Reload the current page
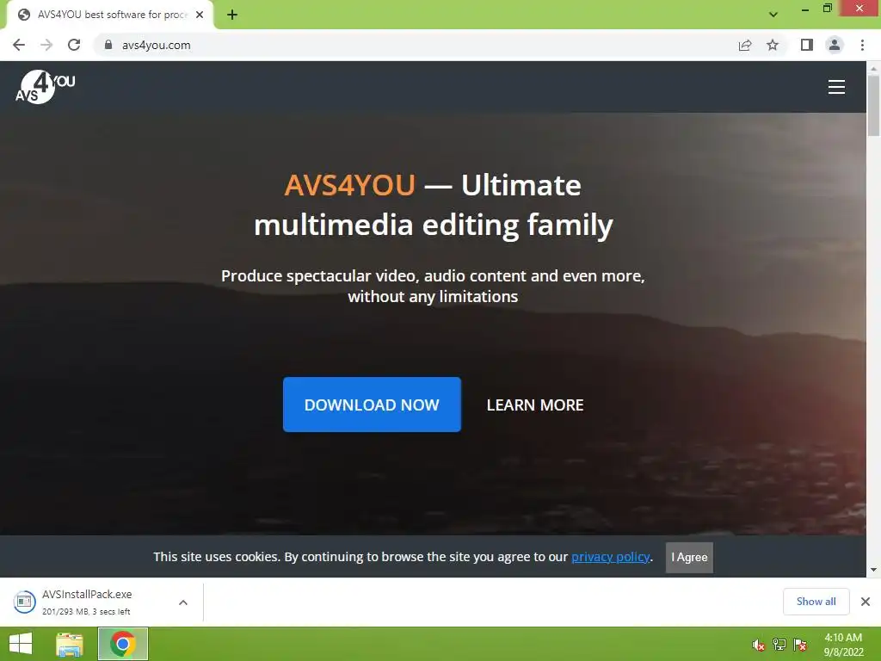The width and height of the screenshot is (881, 661). [74, 45]
